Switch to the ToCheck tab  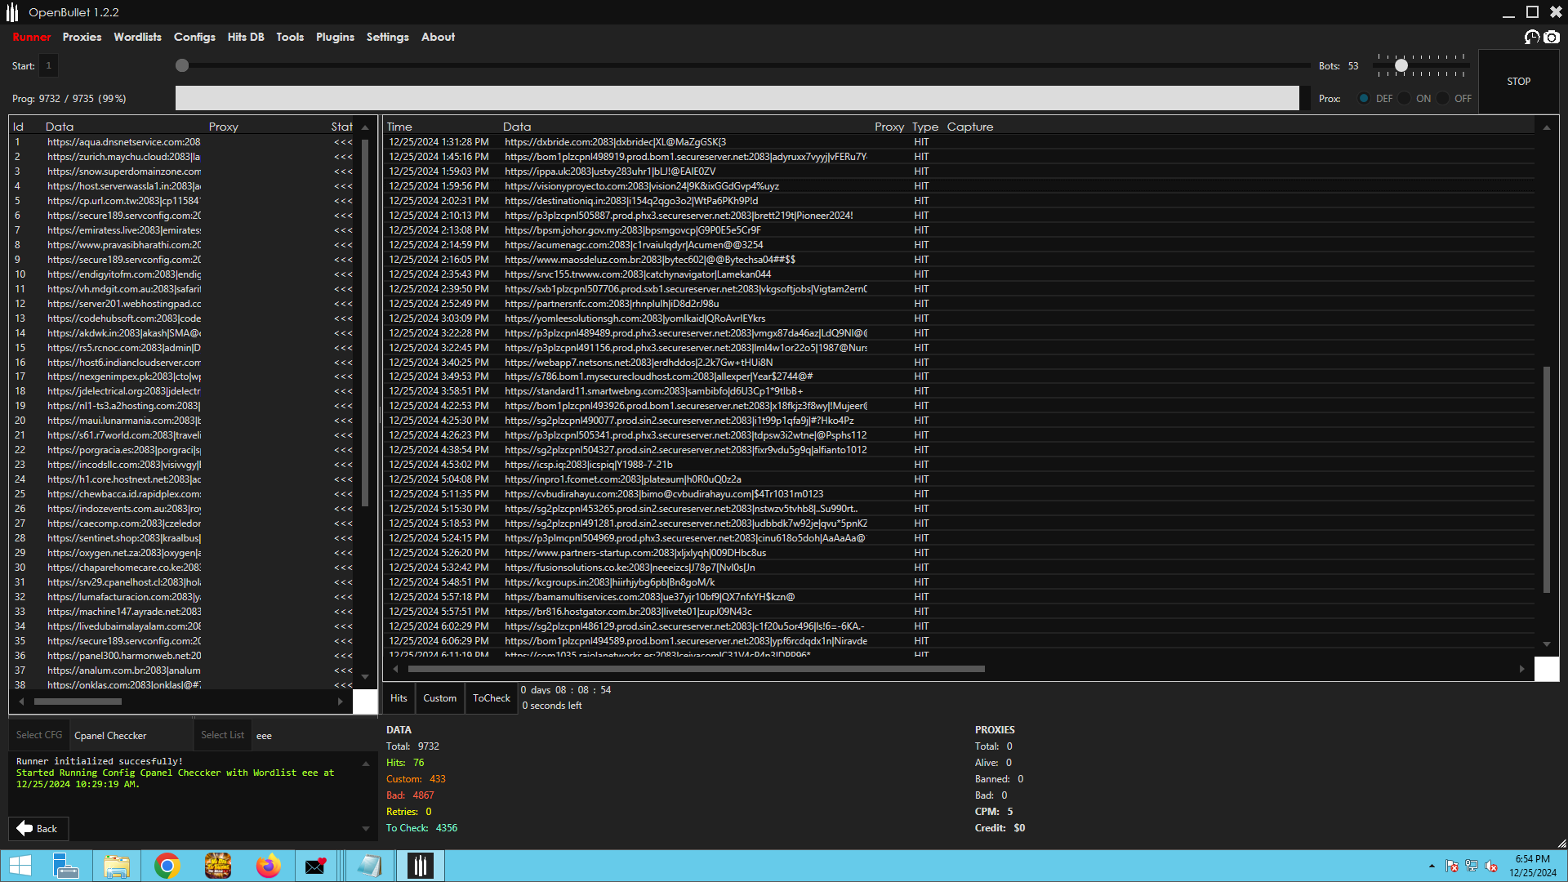(x=491, y=698)
